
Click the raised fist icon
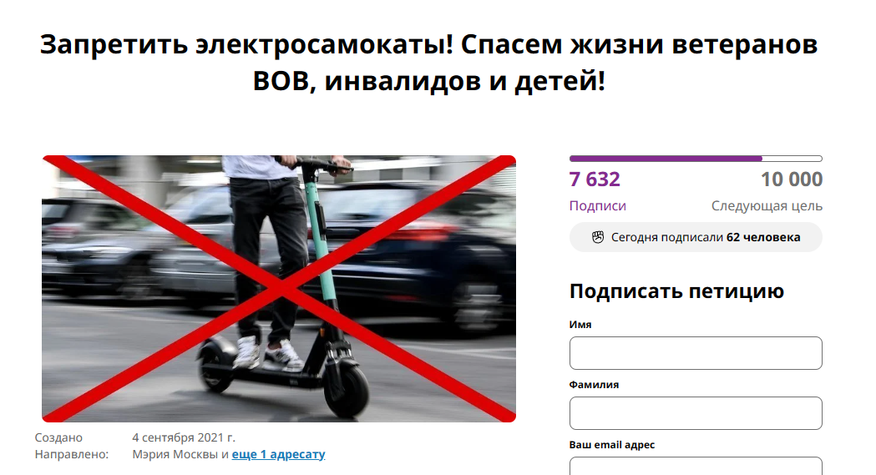[x=598, y=237]
